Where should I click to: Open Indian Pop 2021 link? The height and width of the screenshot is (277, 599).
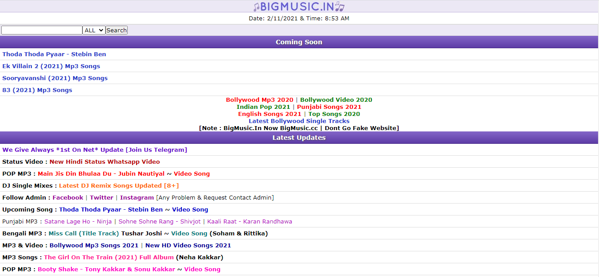tap(263, 107)
